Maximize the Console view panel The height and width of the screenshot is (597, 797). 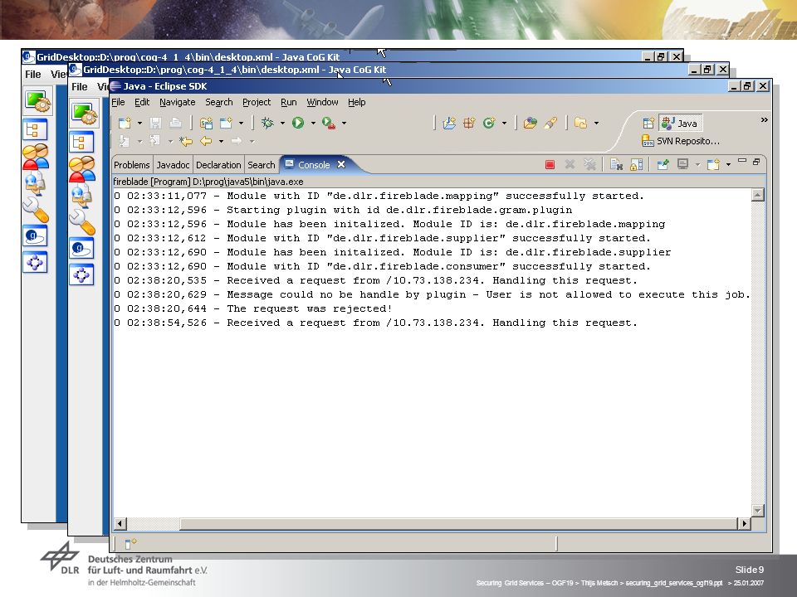click(756, 162)
